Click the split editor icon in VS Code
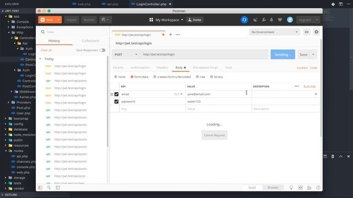353x198 pixels. tap(341, 4)
